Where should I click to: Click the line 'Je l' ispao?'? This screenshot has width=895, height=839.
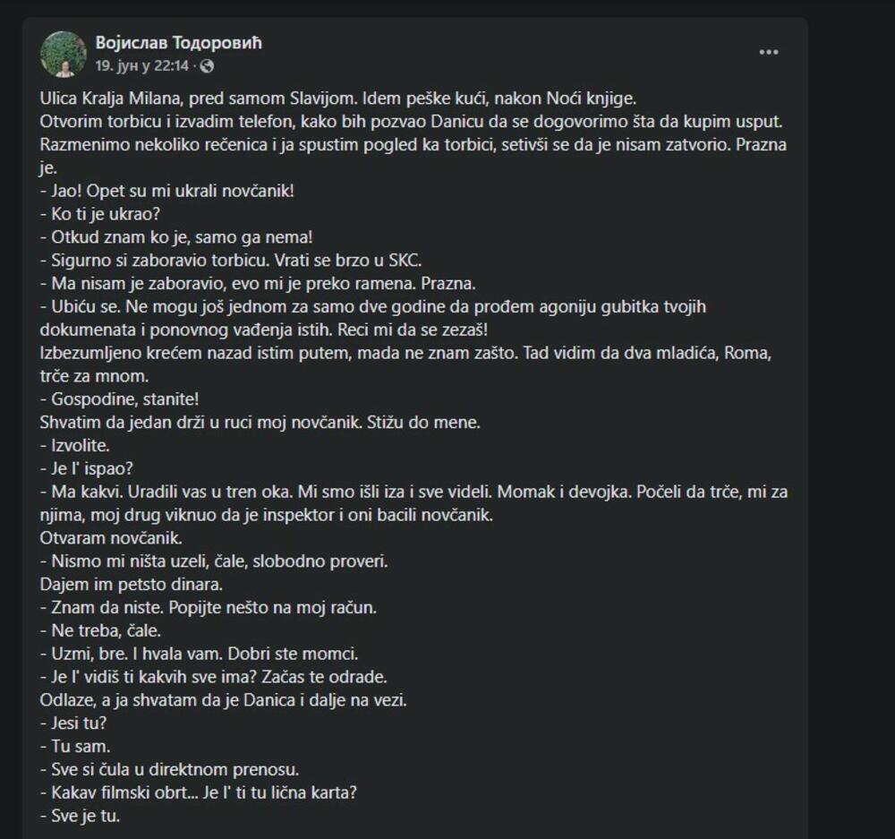89,469
